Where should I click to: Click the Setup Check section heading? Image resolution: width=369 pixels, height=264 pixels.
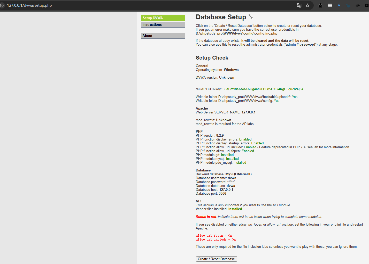(x=212, y=58)
